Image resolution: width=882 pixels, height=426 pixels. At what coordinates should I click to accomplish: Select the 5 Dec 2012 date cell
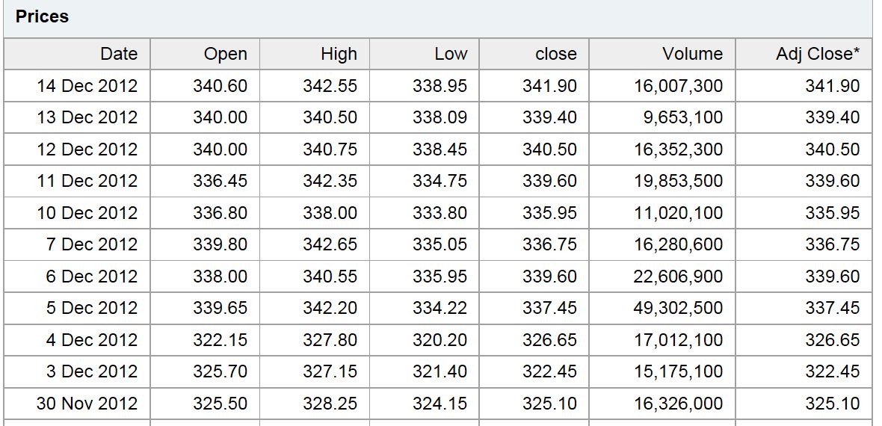point(77,308)
